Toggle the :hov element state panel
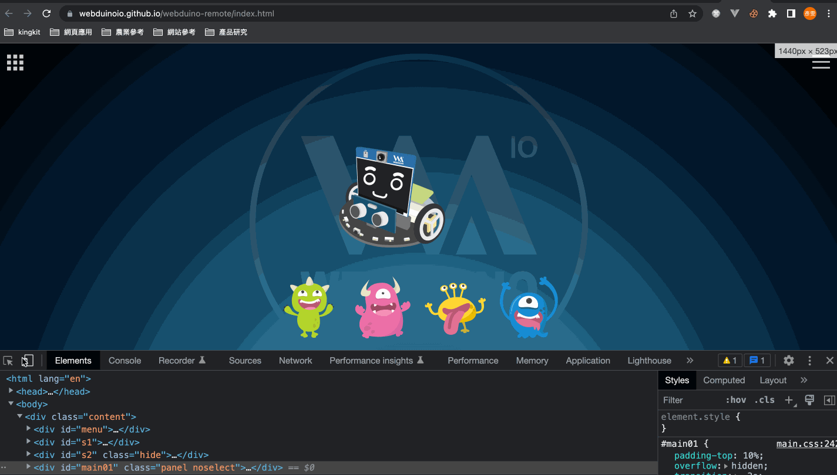Screen dimensions: 837x475 (x=736, y=400)
